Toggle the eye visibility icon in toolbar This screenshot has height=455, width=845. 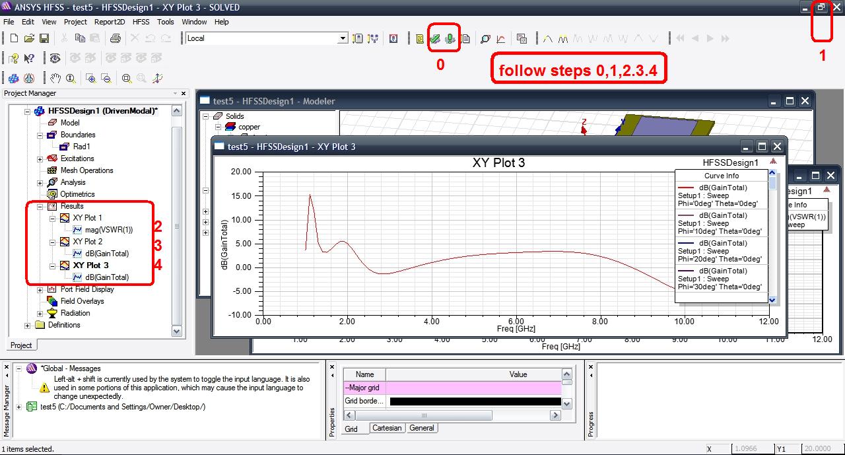point(55,58)
